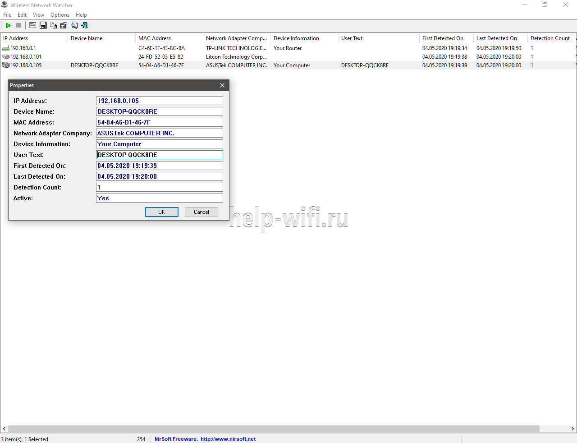
Task: Click the horizontal scrollbar right arrow
Action: click(573, 429)
